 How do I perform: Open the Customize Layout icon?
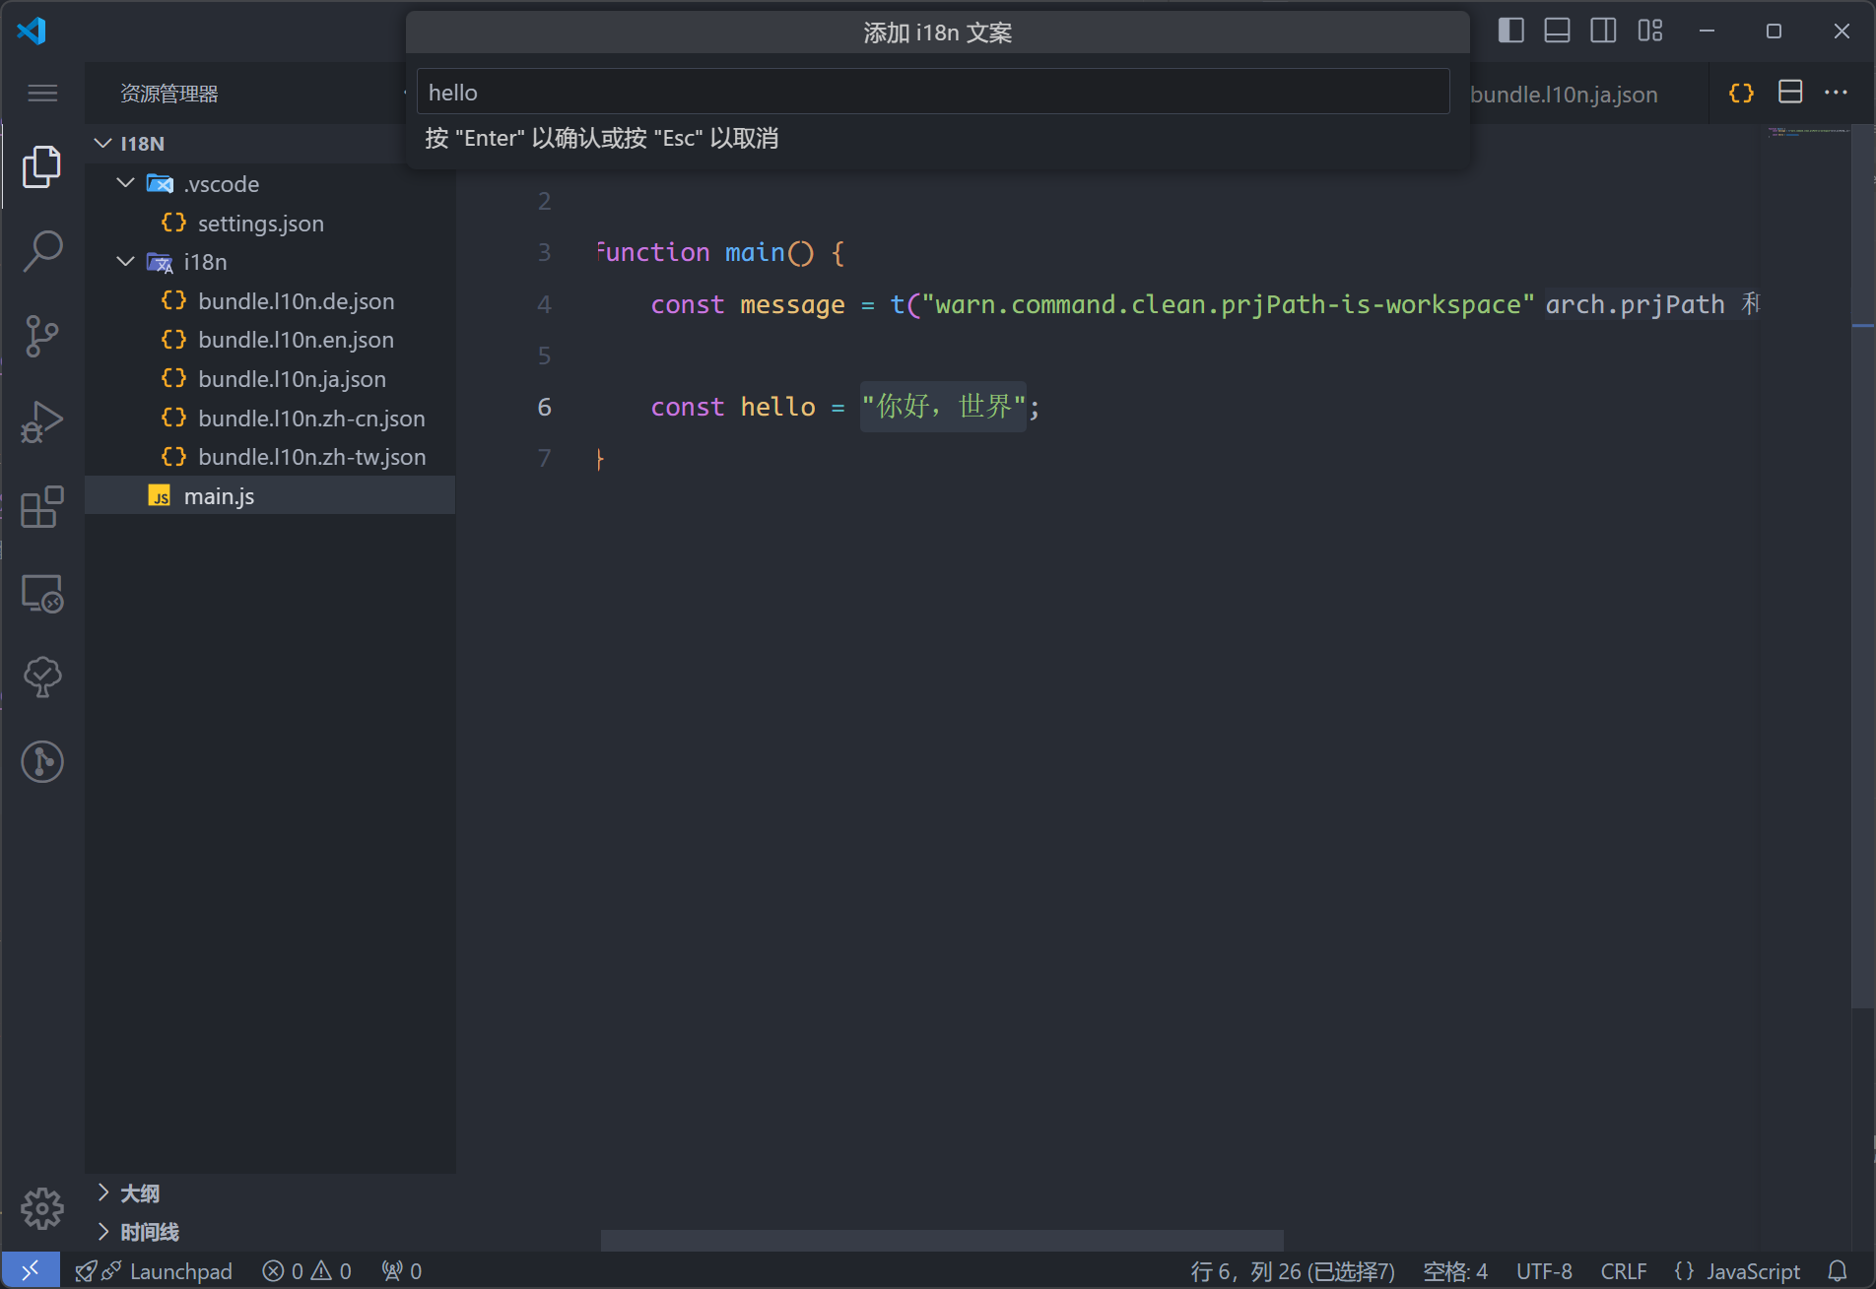(1650, 31)
